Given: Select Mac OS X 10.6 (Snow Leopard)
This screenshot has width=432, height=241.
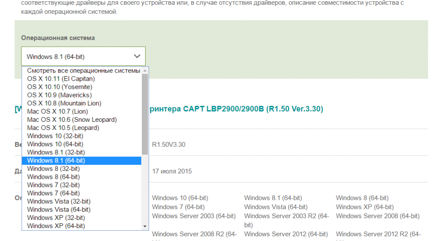Looking at the screenshot, I should click(x=82, y=120).
